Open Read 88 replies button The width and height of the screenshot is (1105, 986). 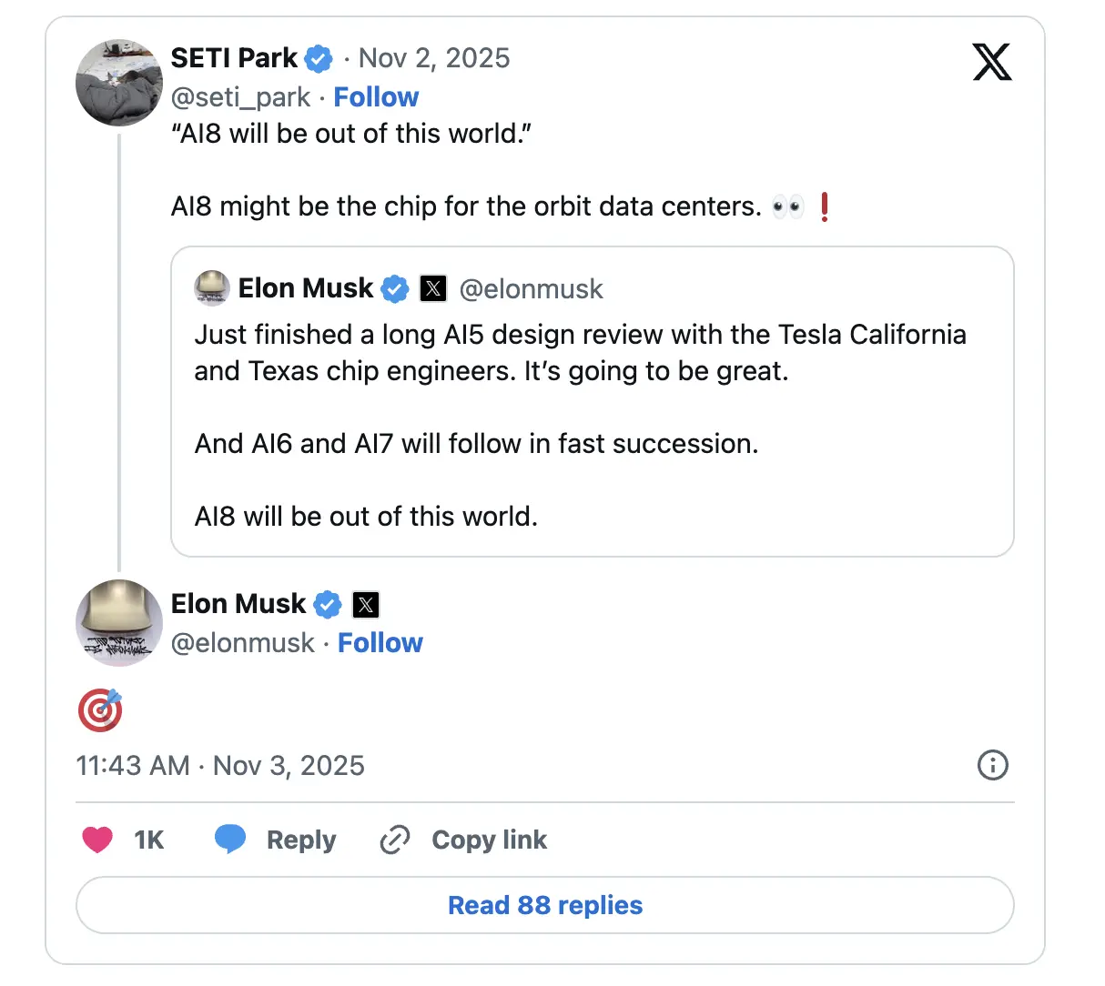544,905
